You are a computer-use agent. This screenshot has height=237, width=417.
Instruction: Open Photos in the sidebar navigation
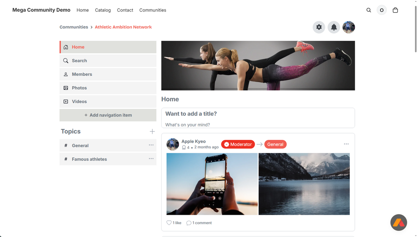pyautogui.click(x=108, y=88)
